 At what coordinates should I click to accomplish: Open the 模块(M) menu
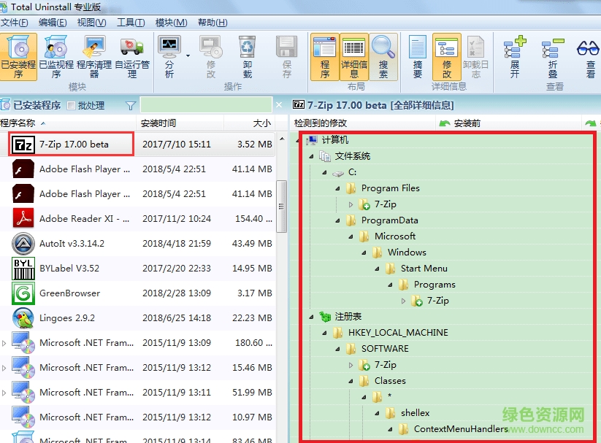171,22
